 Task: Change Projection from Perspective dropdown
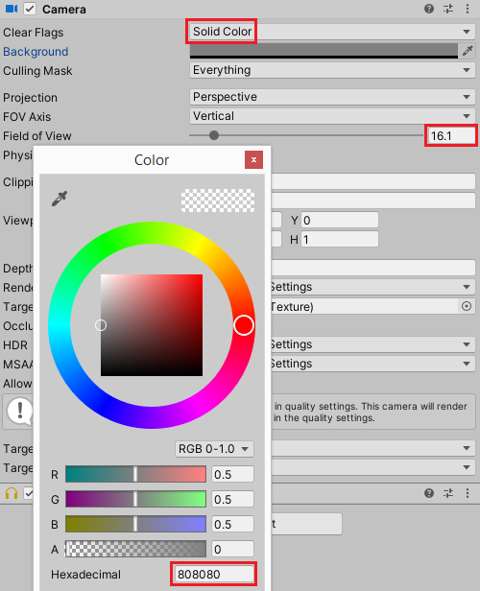[x=332, y=97]
